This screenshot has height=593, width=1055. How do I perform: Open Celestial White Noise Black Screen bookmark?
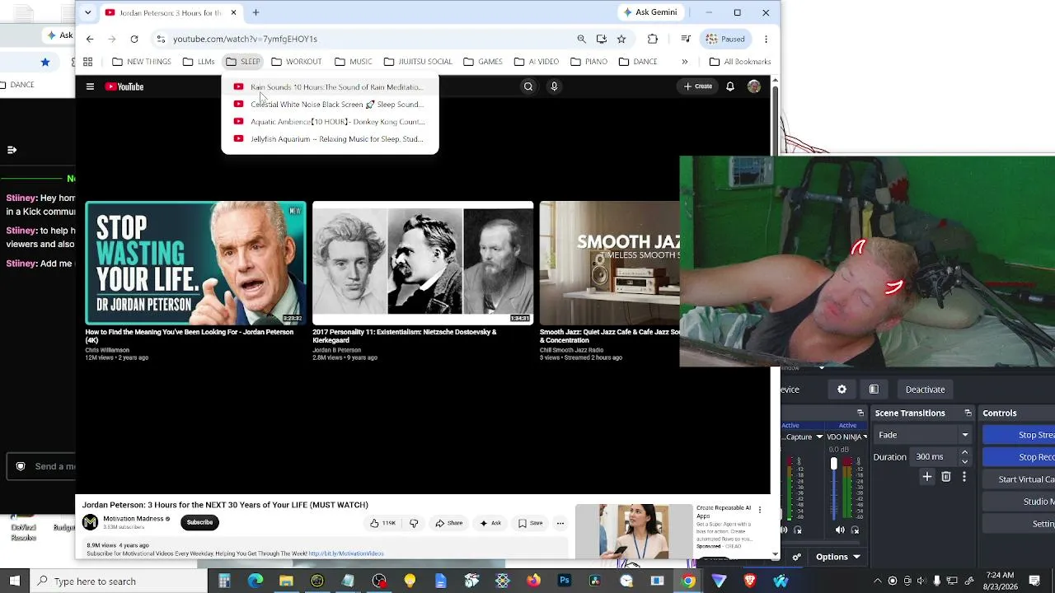330,105
